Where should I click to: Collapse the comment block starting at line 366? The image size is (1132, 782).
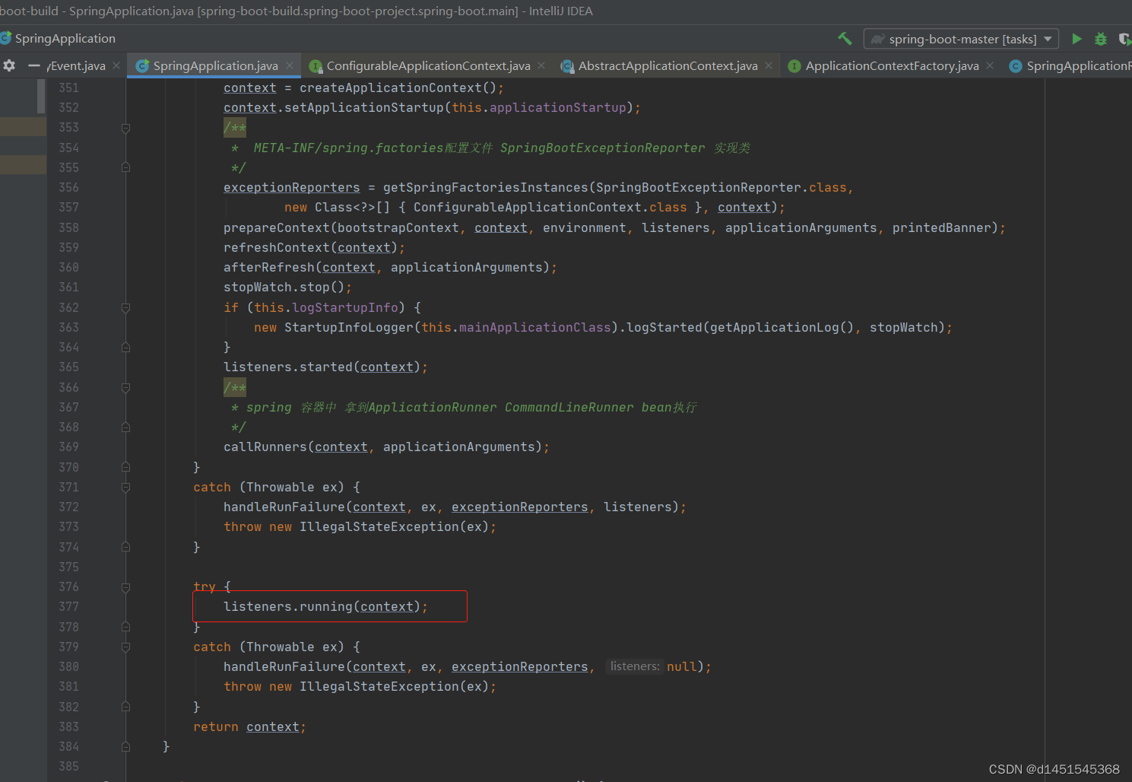126,387
